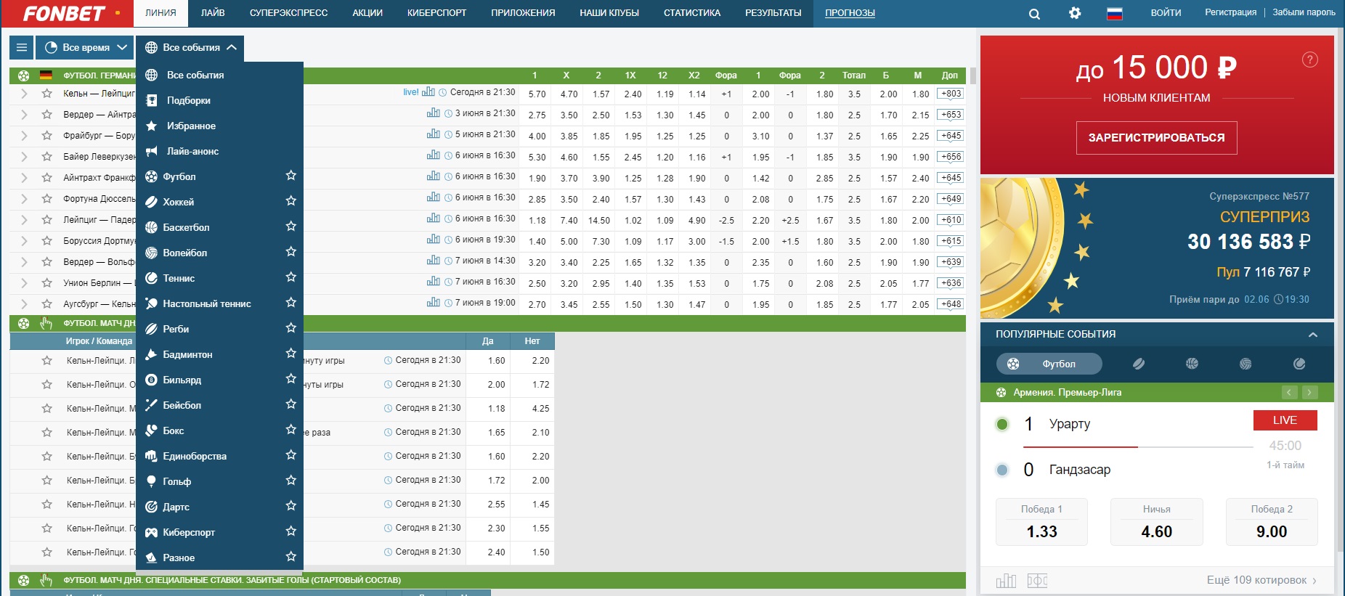
Task: Switch to ЛАЙВ tab
Action: (213, 13)
